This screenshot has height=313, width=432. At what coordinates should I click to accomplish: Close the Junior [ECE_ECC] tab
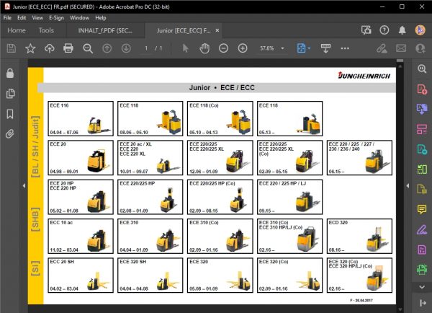(217, 30)
